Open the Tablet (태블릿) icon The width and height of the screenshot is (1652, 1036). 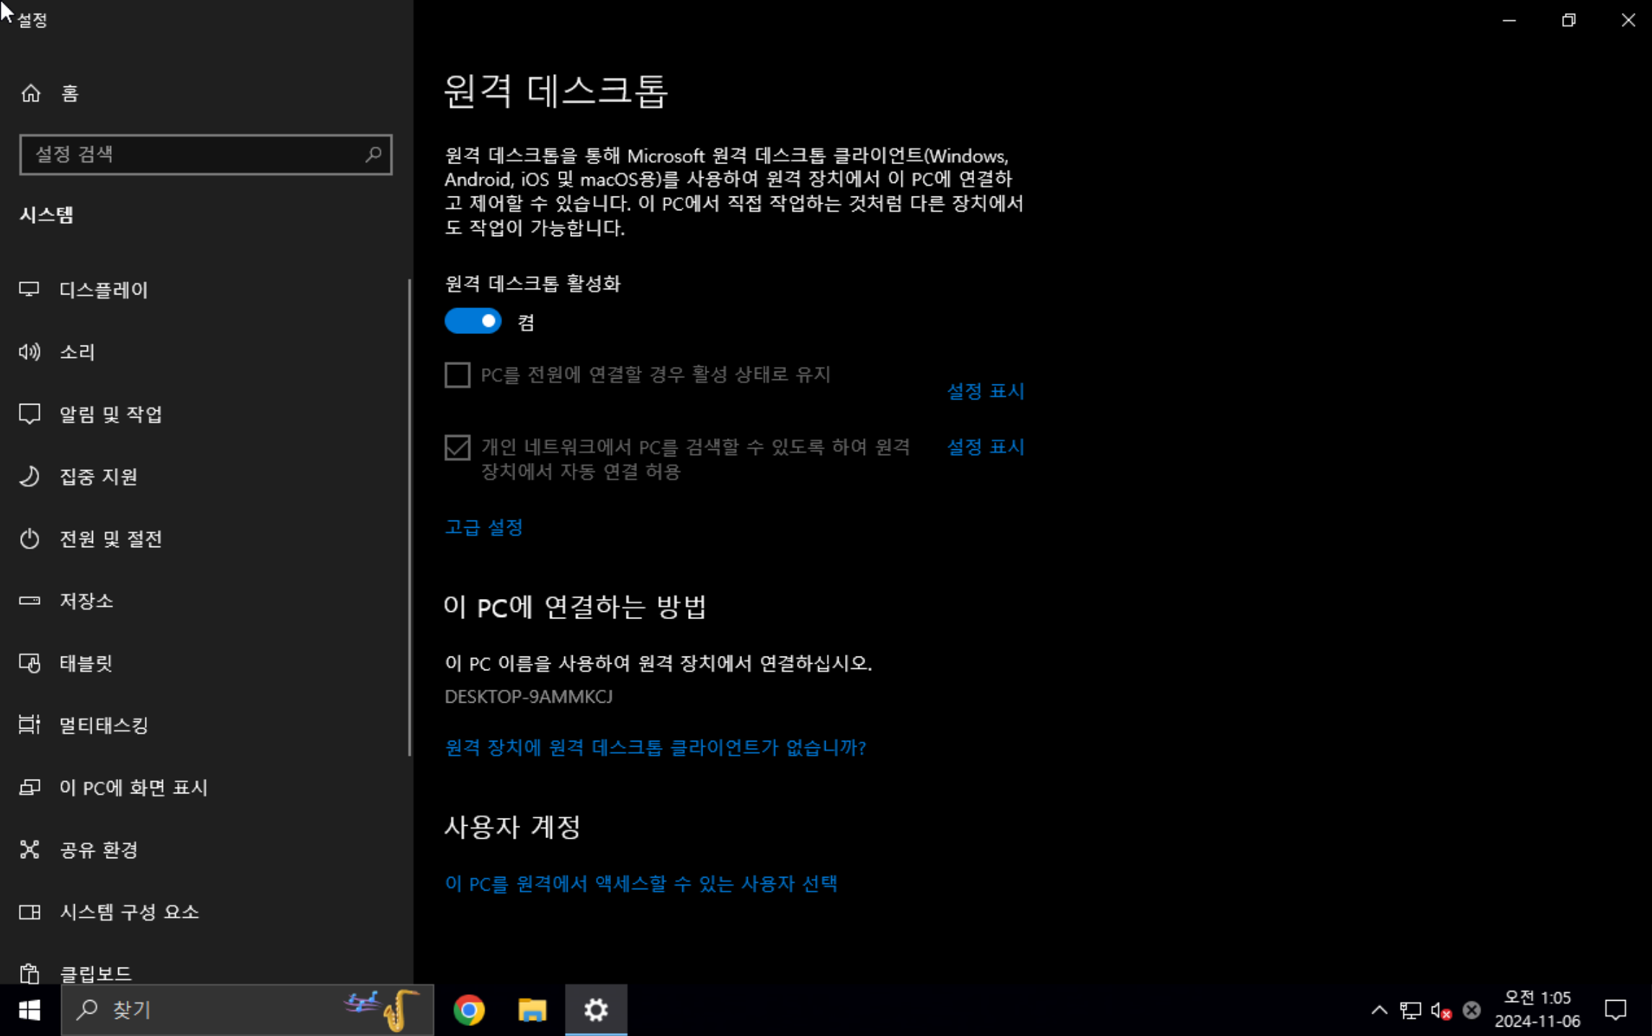30,662
